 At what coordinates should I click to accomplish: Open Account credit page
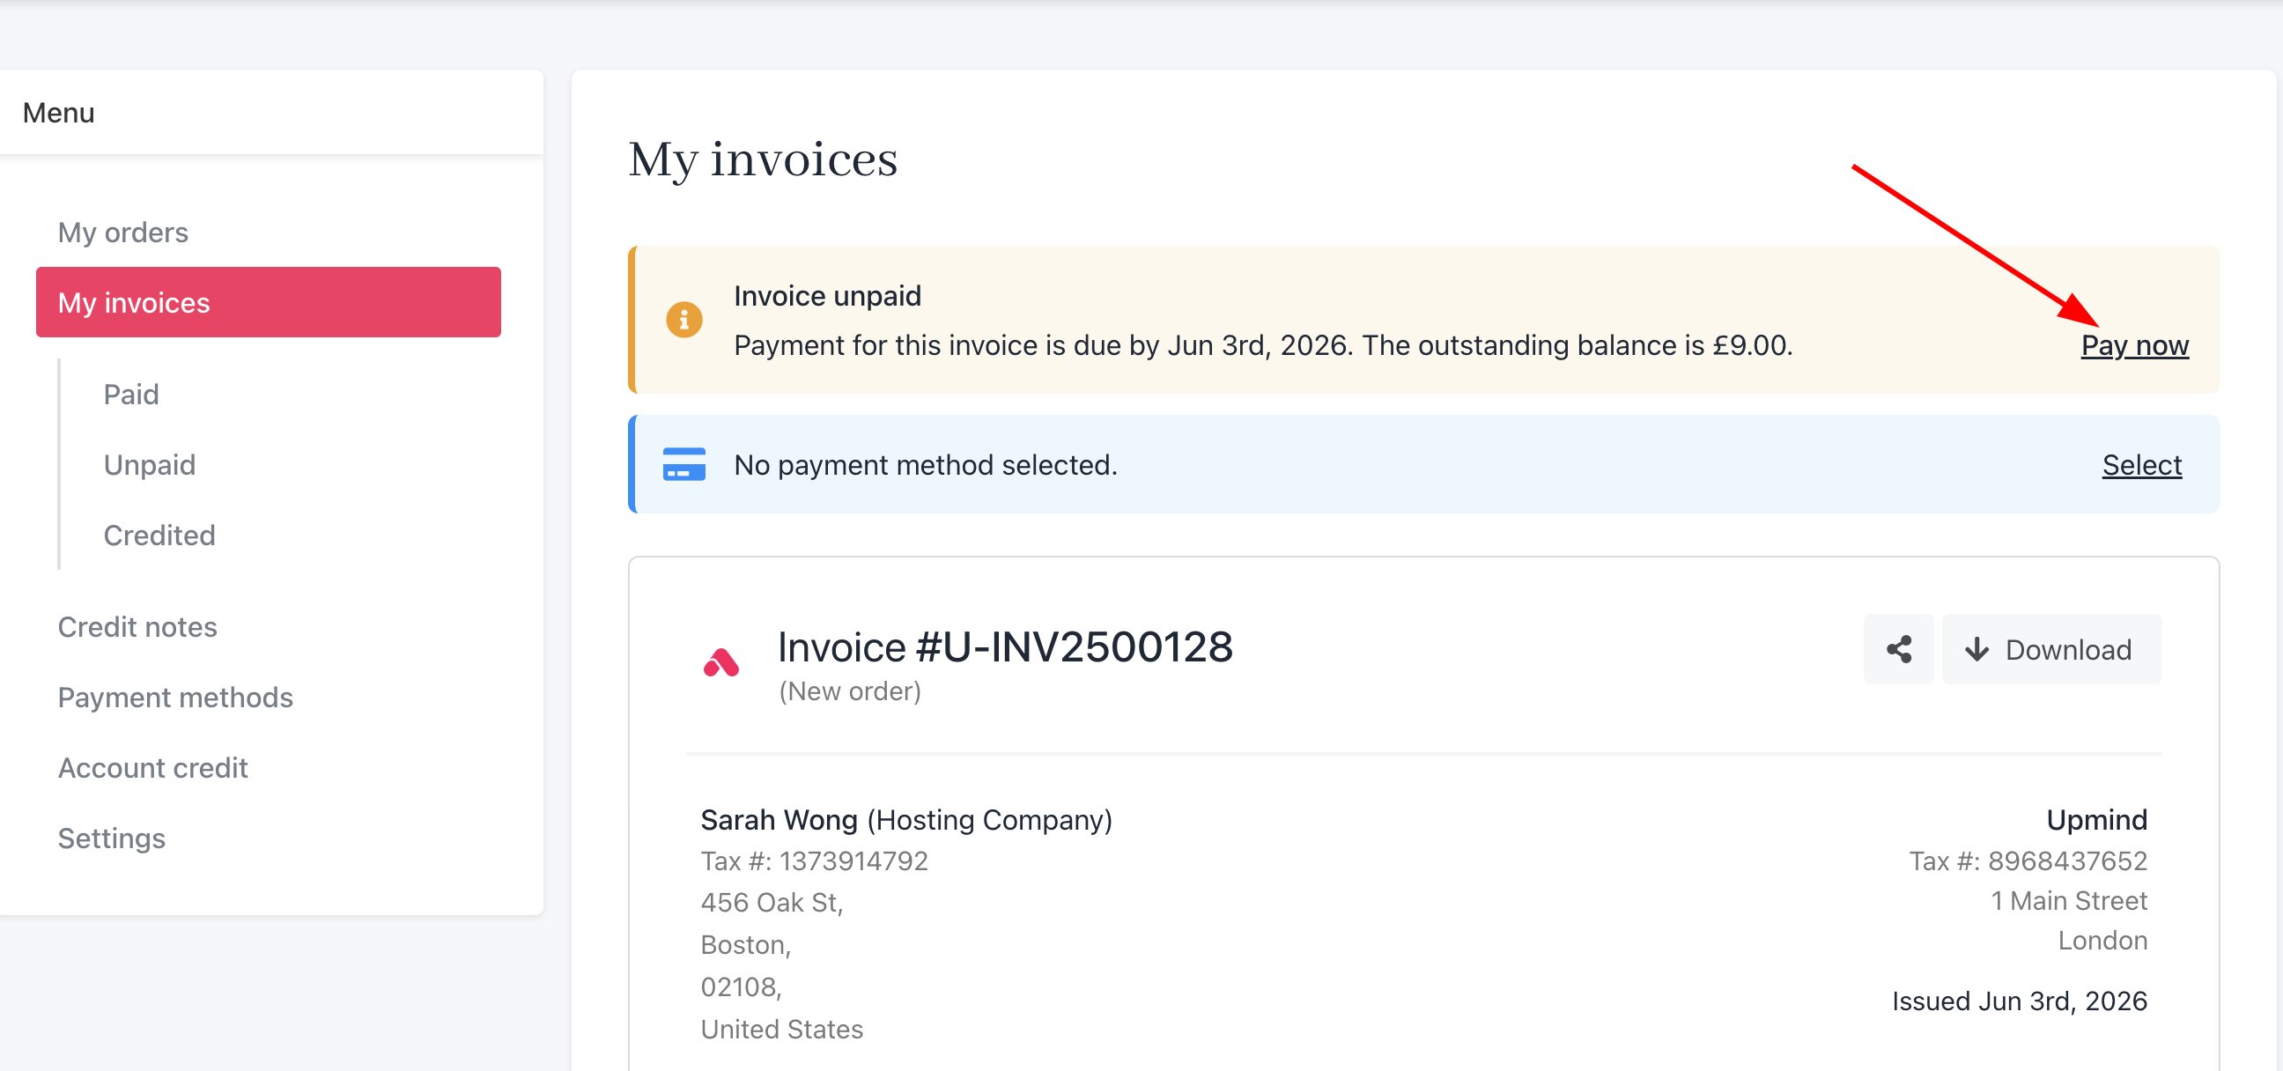152,768
